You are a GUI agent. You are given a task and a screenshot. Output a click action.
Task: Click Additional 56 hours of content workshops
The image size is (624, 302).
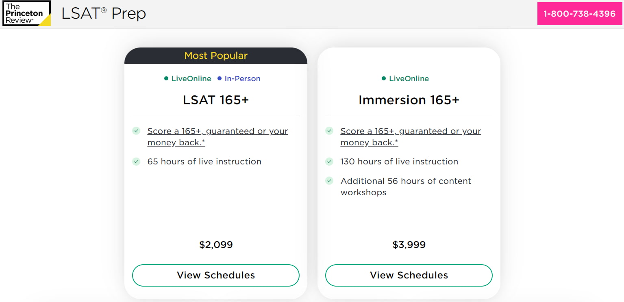point(406,187)
